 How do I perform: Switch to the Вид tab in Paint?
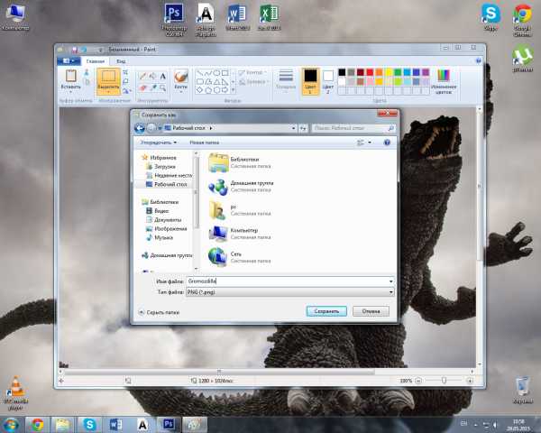coord(121,61)
